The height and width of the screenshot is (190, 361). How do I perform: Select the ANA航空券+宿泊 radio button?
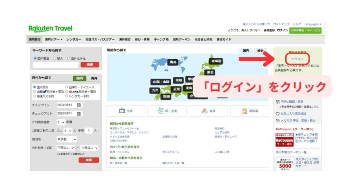pos(35,91)
